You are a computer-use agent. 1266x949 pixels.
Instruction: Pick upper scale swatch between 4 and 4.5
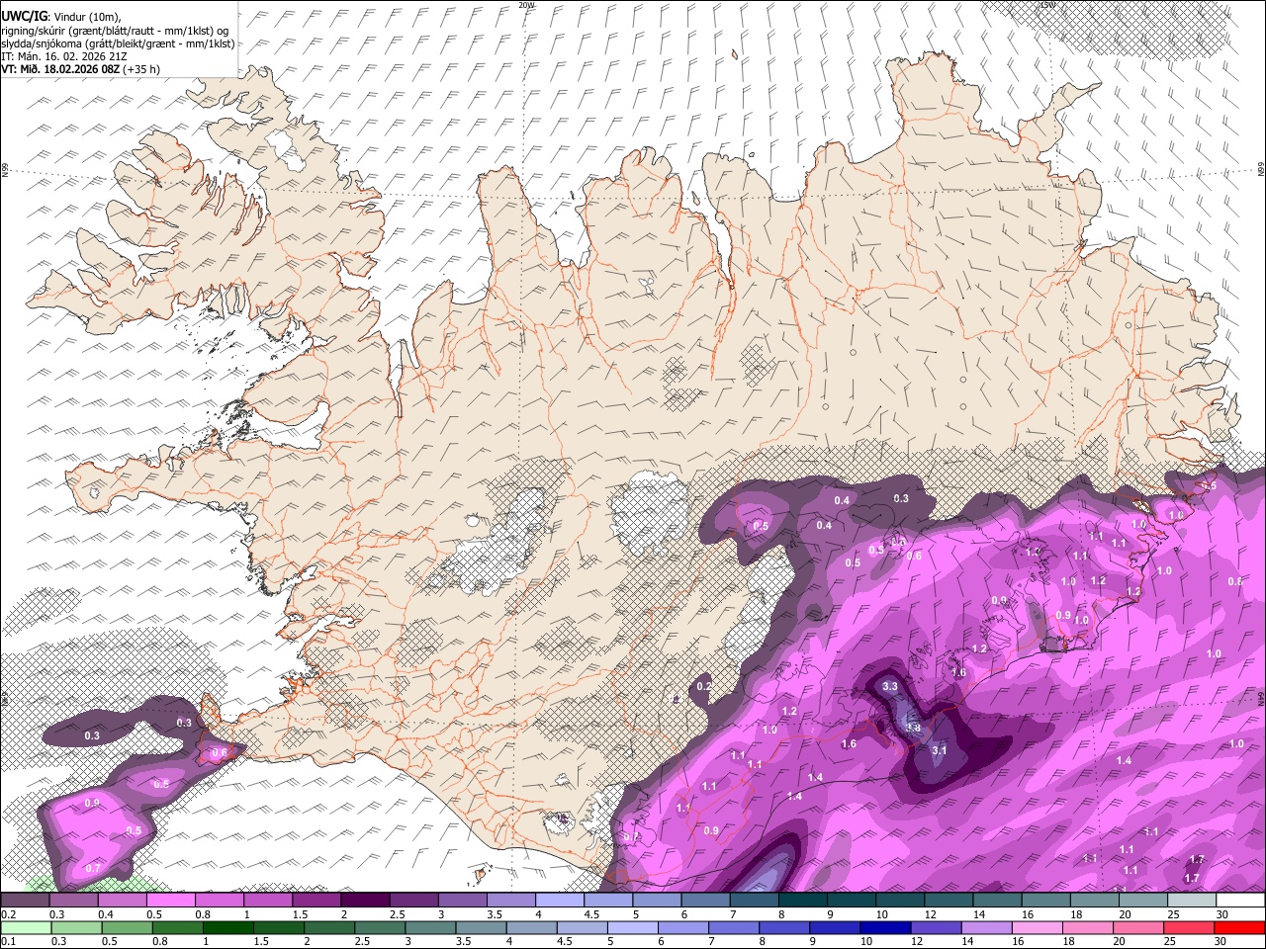pyautogui.click(x=560, y=900)
